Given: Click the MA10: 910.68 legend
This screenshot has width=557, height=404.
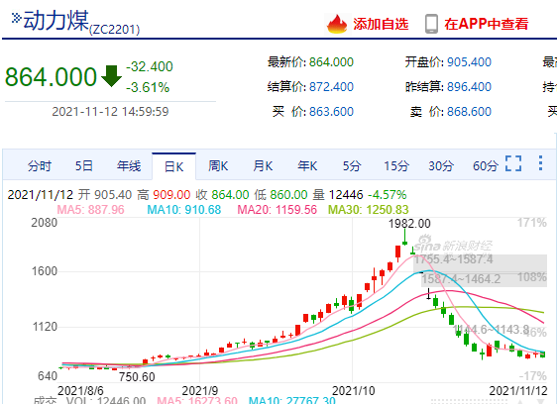Looking at the screenshot, I should pyautogui.click(x=184, y=210).
